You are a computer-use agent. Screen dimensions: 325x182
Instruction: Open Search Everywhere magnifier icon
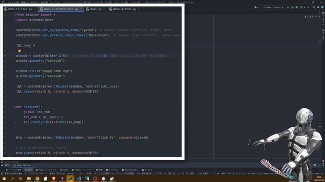coord(314,7)
